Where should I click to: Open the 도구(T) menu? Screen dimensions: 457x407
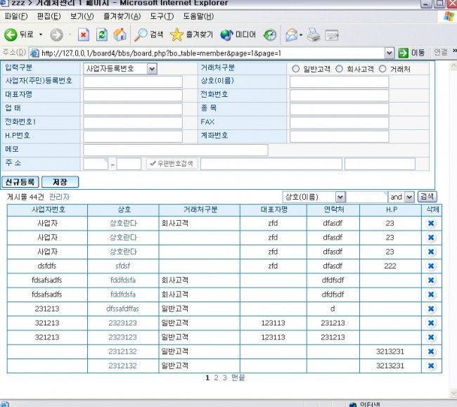[x=162, y=15]
